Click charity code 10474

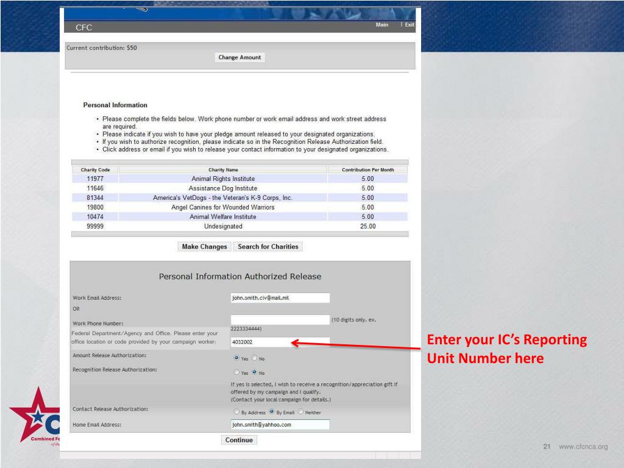click(95, 217)
